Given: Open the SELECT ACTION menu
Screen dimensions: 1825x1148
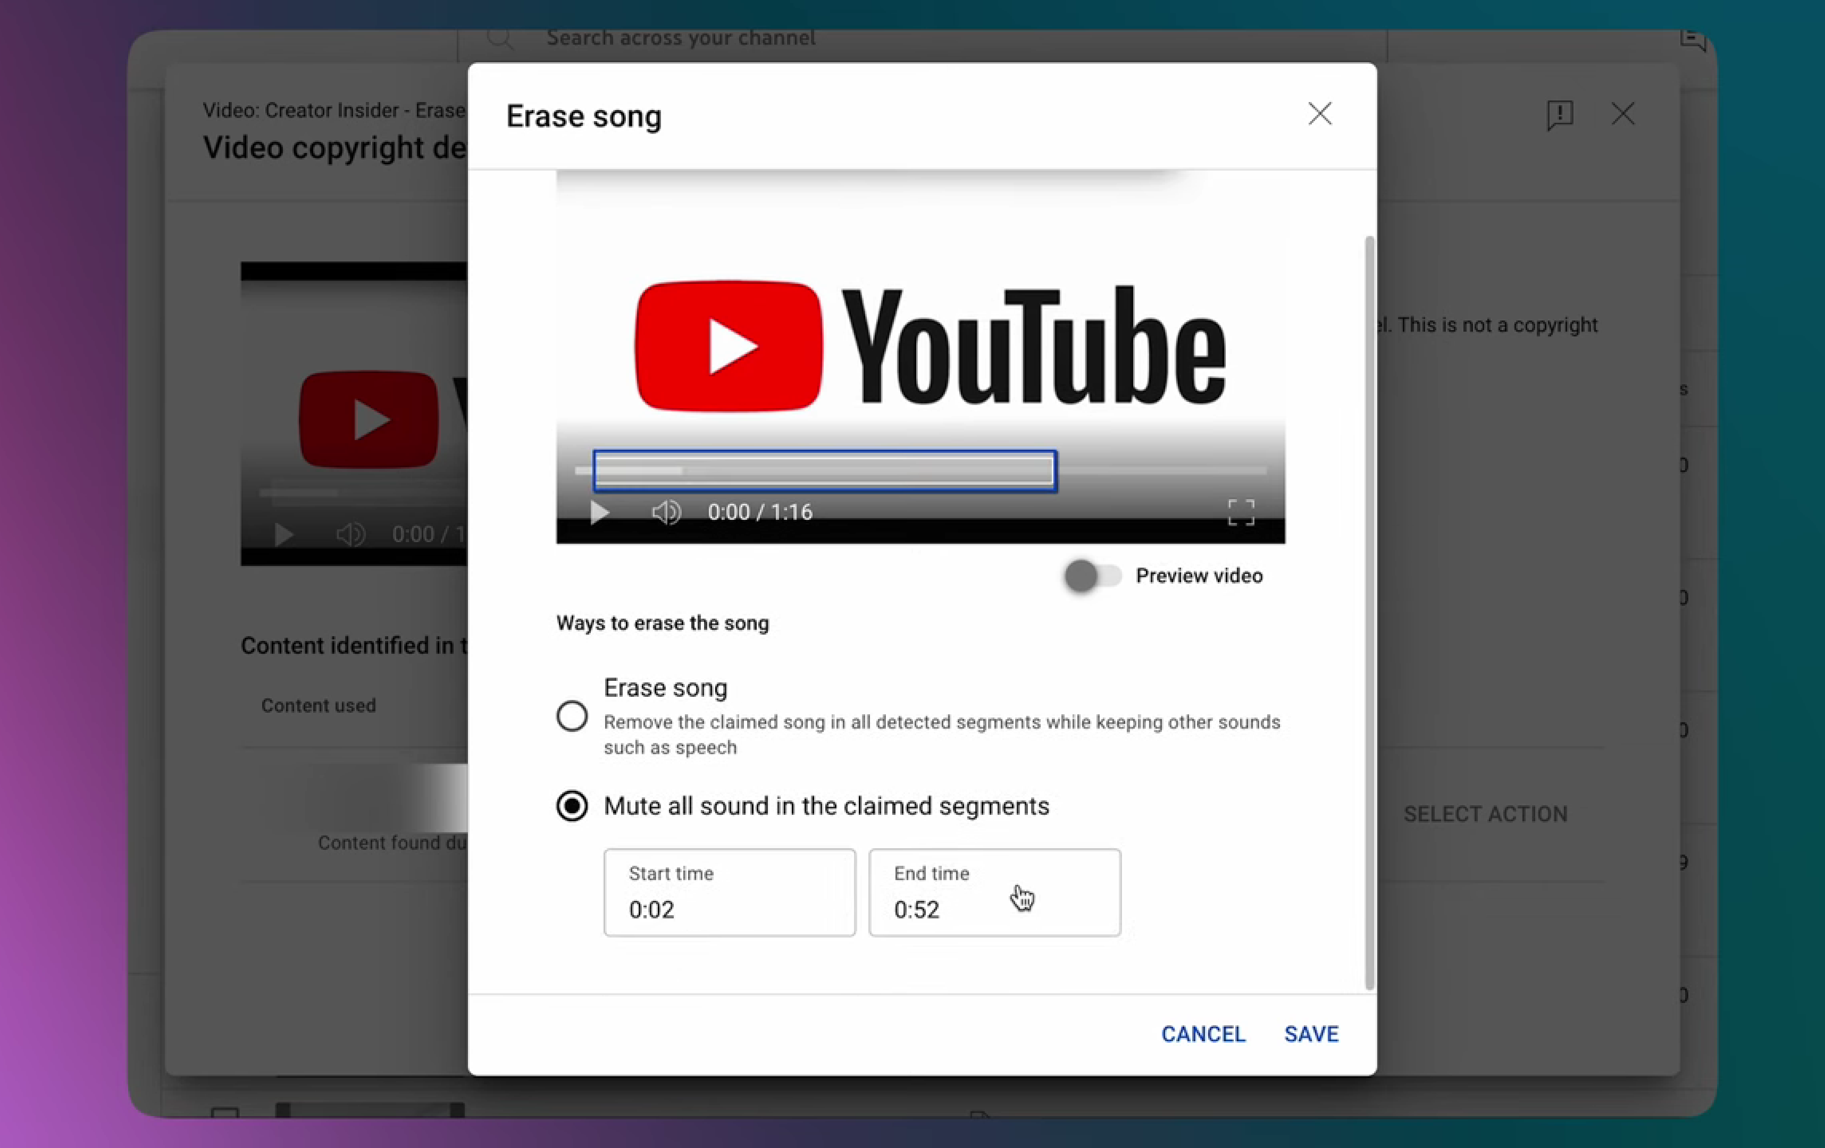Looking at the screenshot, I should (1485, 813).
